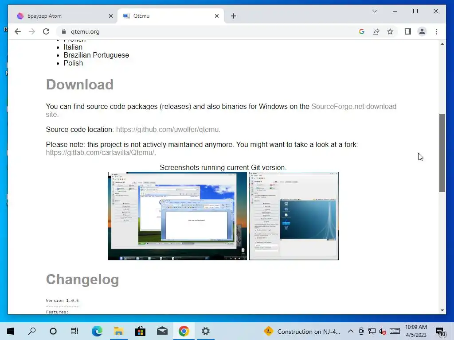Click the Changelog heading
The image size is (454, 340).
(82, 280)
